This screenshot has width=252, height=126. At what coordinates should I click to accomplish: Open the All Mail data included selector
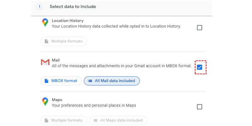coord(112,81)
